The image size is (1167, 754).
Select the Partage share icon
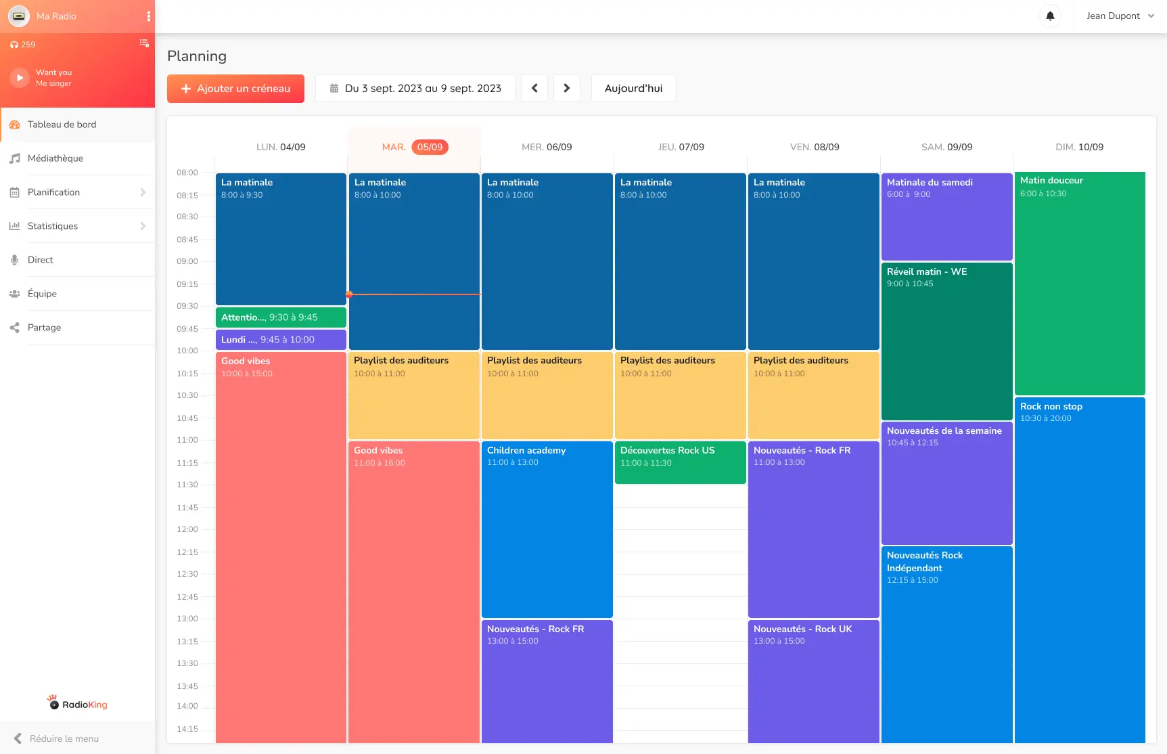point(14,327)
